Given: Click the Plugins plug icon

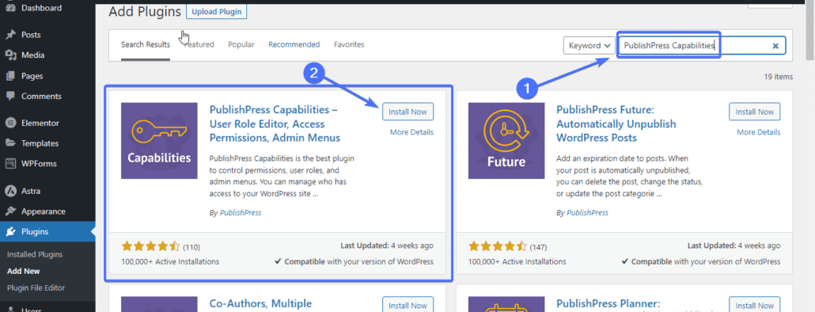Looking at the screenshot, I should pos(9,232).
